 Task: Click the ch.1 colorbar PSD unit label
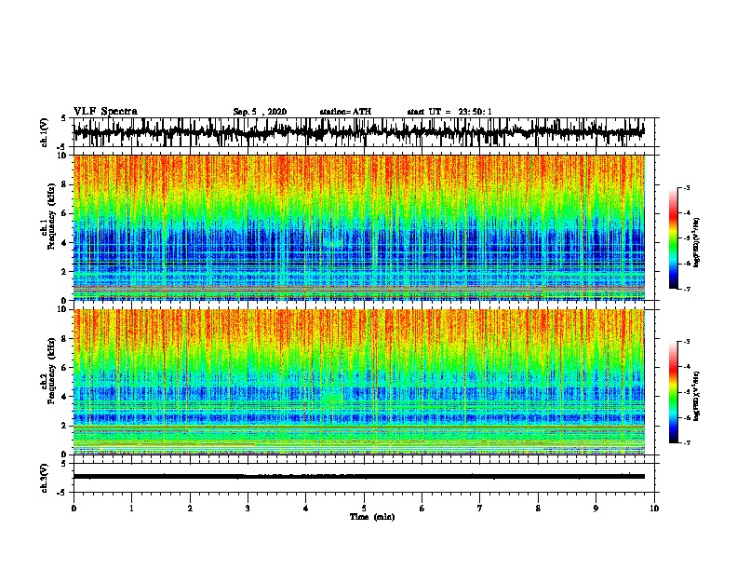click(x=697, y=243)
